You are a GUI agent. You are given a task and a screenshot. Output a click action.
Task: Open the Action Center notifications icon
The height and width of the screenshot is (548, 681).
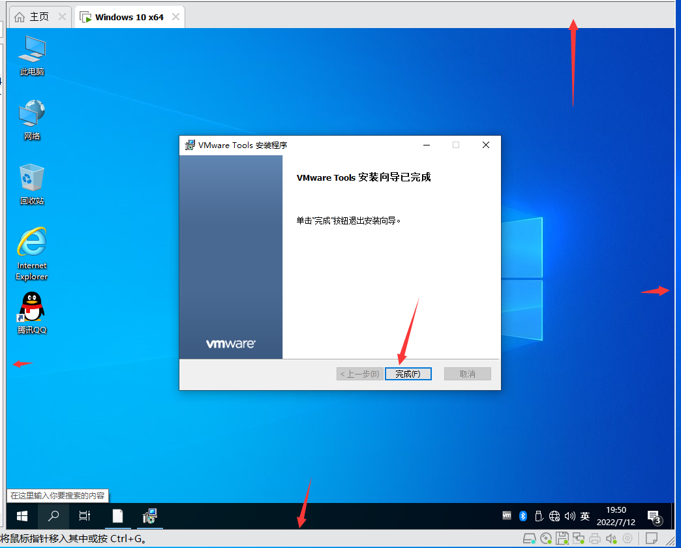pyautogui.click(x=654, y=517)
